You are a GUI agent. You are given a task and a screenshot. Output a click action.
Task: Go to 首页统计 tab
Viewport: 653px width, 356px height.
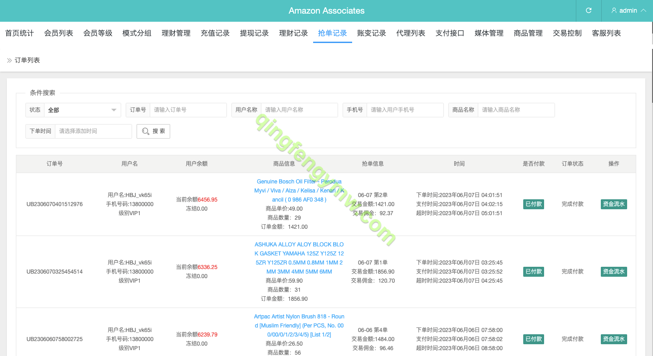[x=20, y=33]
